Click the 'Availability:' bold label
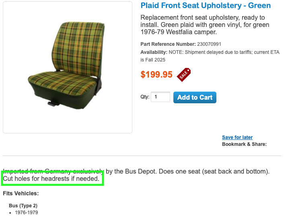288x219 pixels. (x=154, y=52)
